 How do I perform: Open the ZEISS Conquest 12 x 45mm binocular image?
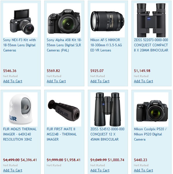tap(108, 109)
